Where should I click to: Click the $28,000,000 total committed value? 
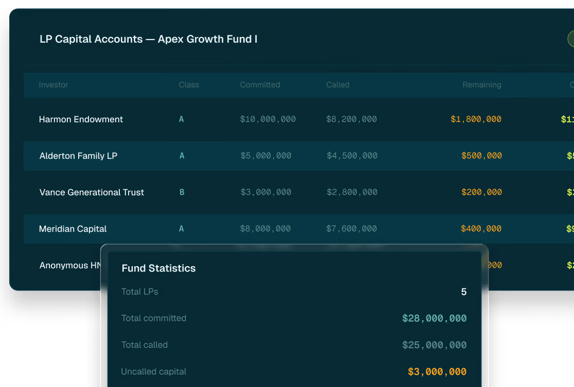pyautogui.click(x=435, y=319)
